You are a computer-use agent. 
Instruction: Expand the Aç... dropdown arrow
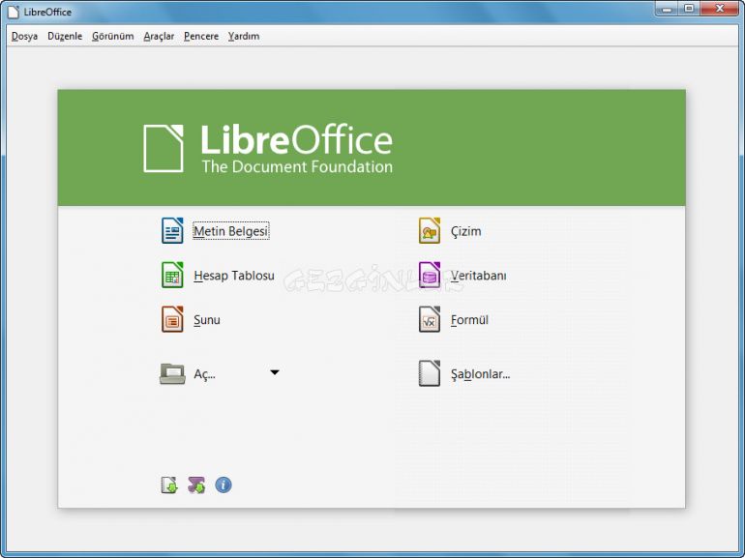pyautogui.click(x=275, y=372)
